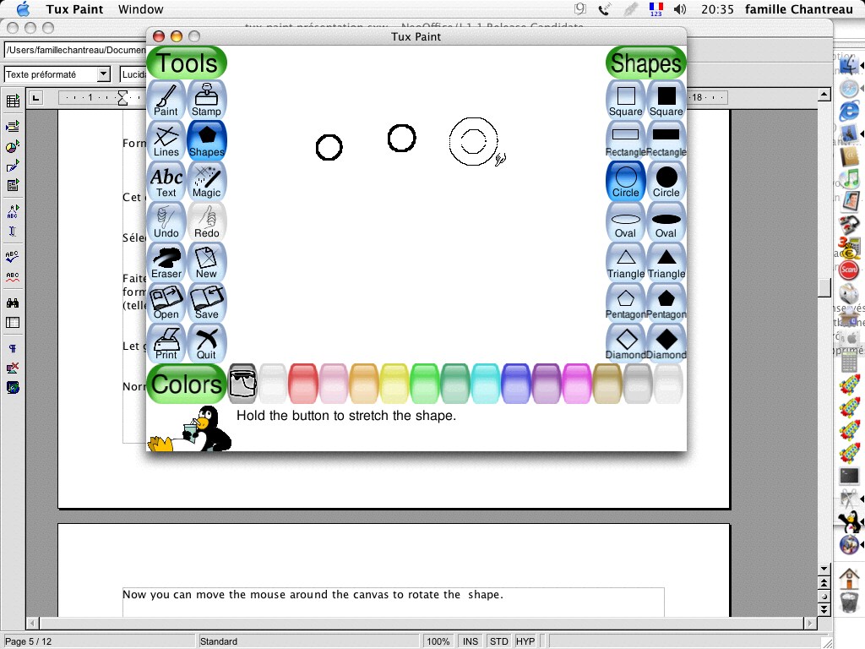Click the Undo tool

[166, 221]
